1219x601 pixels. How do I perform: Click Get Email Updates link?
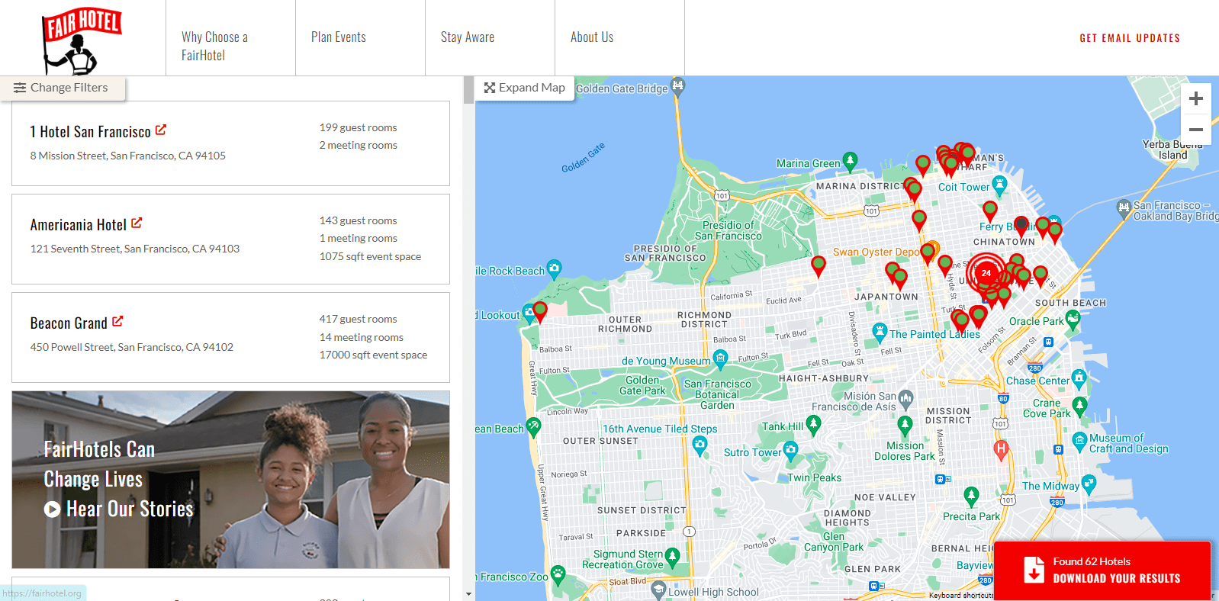pyautogui.click(x=1130, y=38)
